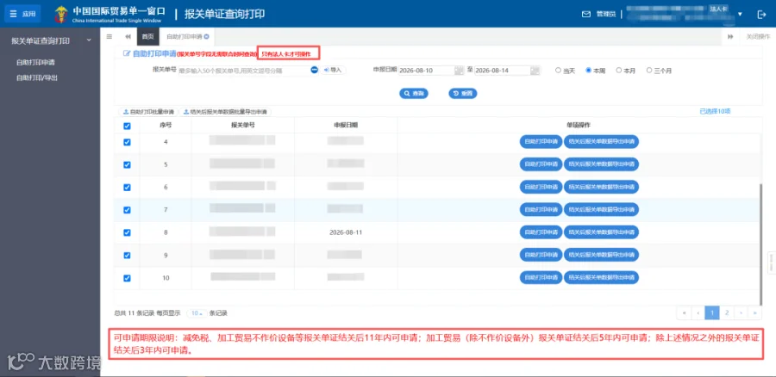Screen dimensions: 776x377
Task: Open the calendar icon for end date
Action: (x=535, y=71)
